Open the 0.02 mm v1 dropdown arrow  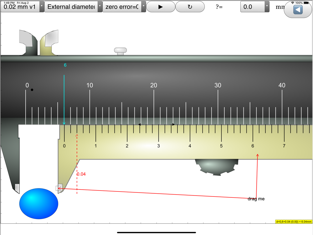pos(42,7)
